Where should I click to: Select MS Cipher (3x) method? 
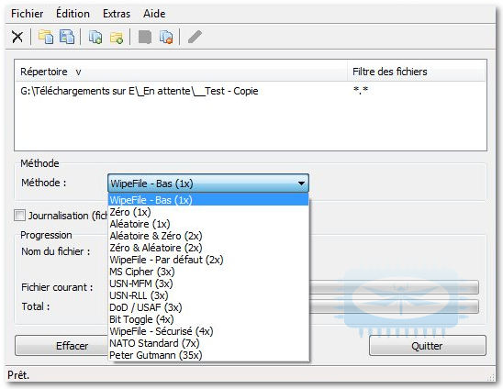(208, 272)
